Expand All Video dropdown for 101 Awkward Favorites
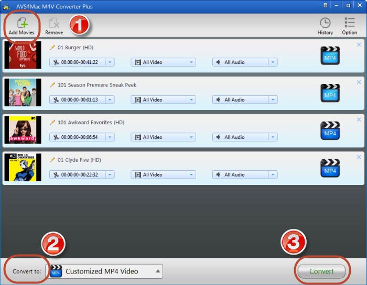367x285 pixels. click(x=164, y=137)
